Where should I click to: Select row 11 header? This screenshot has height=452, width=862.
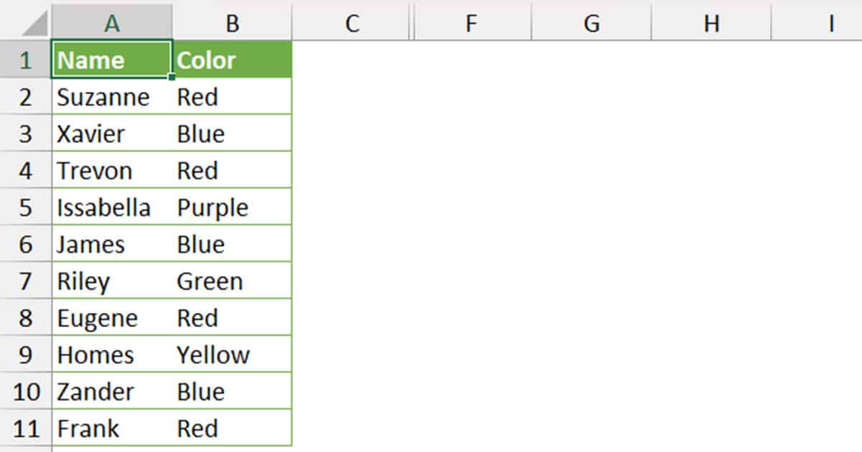[25, 428]
